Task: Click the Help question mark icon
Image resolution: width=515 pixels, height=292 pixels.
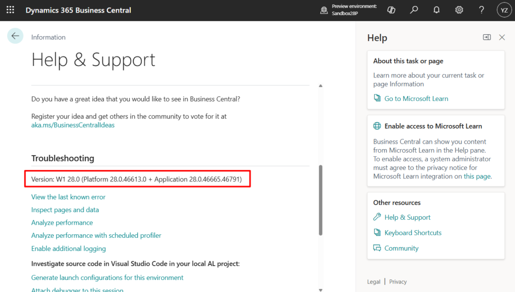Action: (x=481, y=10)
